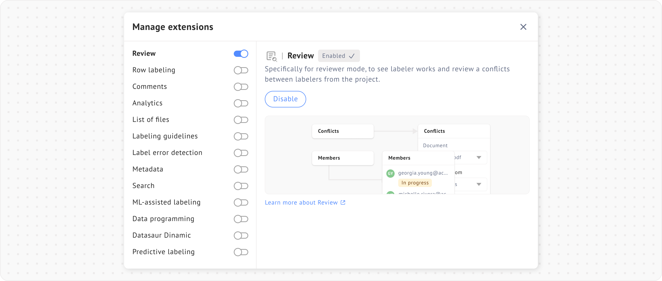Image resolution: width=662 pixels, height=281 pixels.
Task: Enable the Row labeling extension toggle
Action: [241, 70]
